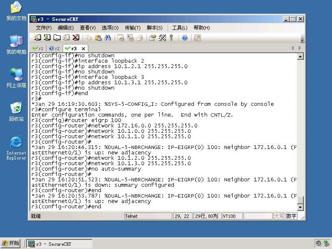Click the r3 - SecureCRT taskbar button
This screenshot has width=332, height=249.
(x=59, y=244)
